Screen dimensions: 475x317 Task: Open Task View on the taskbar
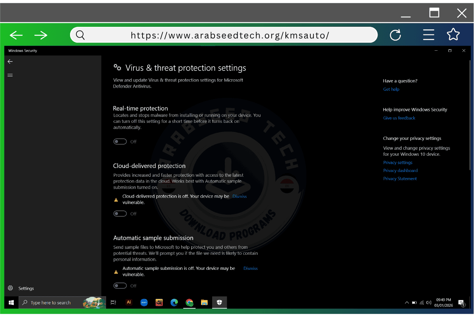(x=113, y=303)
